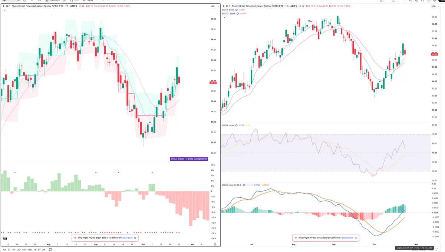Click the 10 M volume scale label on left chart
This screenshot has width=445, height=252.
[213, 165]
